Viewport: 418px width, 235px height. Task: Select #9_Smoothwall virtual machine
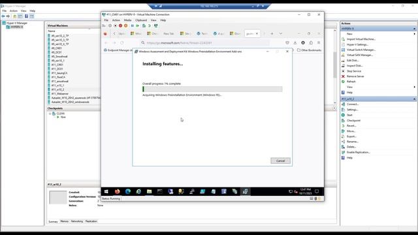point(59,57)
